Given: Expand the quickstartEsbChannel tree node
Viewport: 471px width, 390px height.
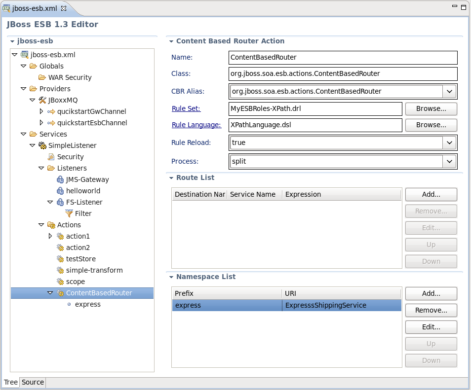Looking at the screenshot, I should click(41, 123).
